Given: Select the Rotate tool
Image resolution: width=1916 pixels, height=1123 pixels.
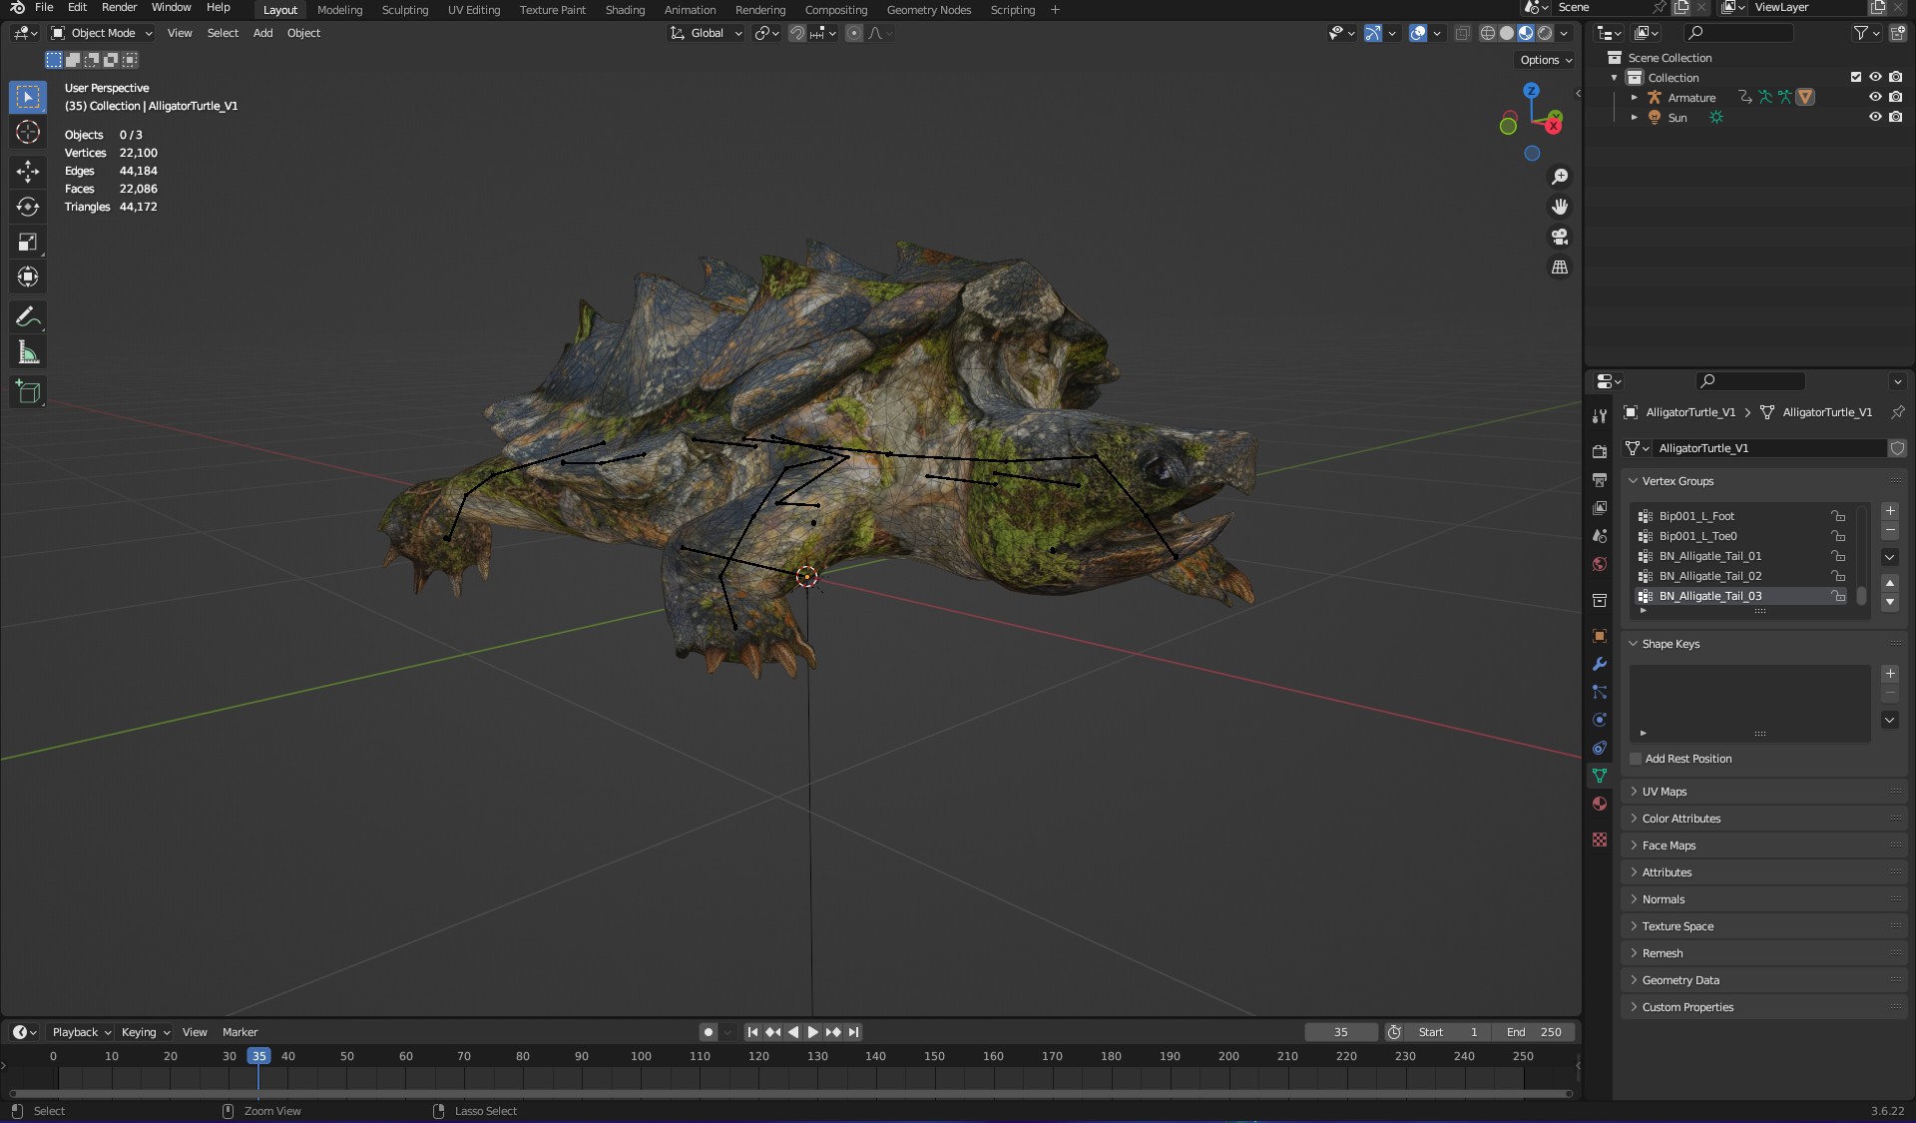Looking at the screenshot, I should click(28, 207).
